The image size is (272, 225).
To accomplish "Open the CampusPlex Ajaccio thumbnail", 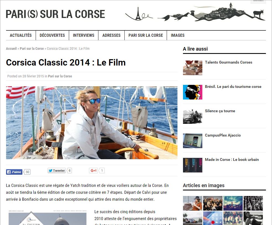I will 193,141.
